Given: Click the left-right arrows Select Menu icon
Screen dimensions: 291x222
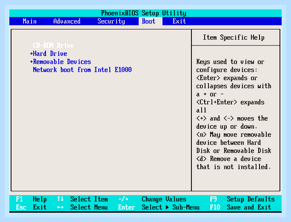Looking at the screenshot, I should point(61,207).
